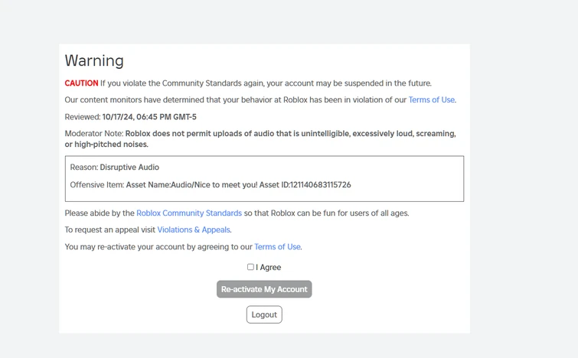Click the "To request an appeal visit" text

coord(110,229)
